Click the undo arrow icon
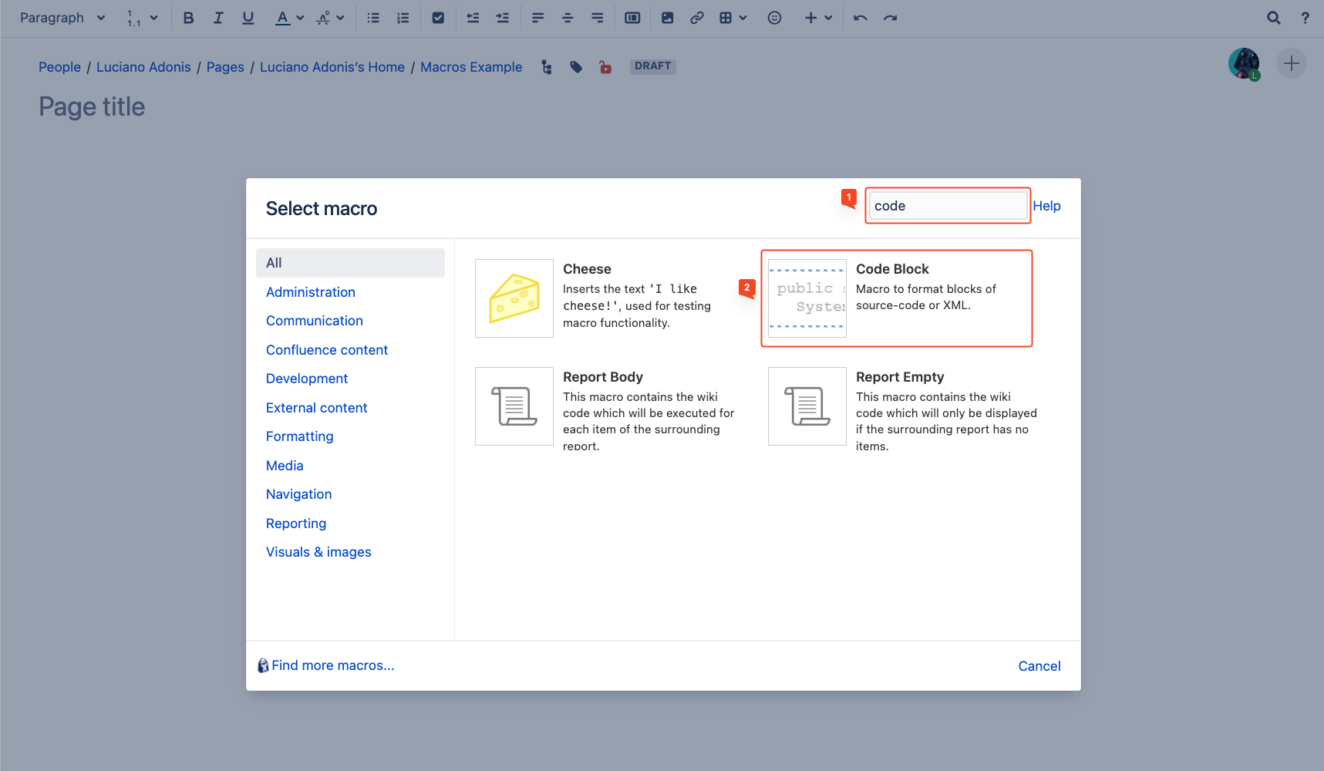The height and width of the screenshot is (771, 1324). pyautogui.click(x=861, y=18)
